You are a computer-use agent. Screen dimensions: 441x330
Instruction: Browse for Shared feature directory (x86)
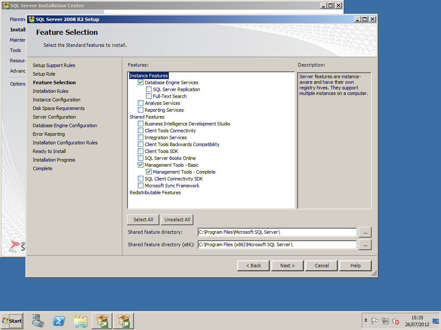point(365,244)
